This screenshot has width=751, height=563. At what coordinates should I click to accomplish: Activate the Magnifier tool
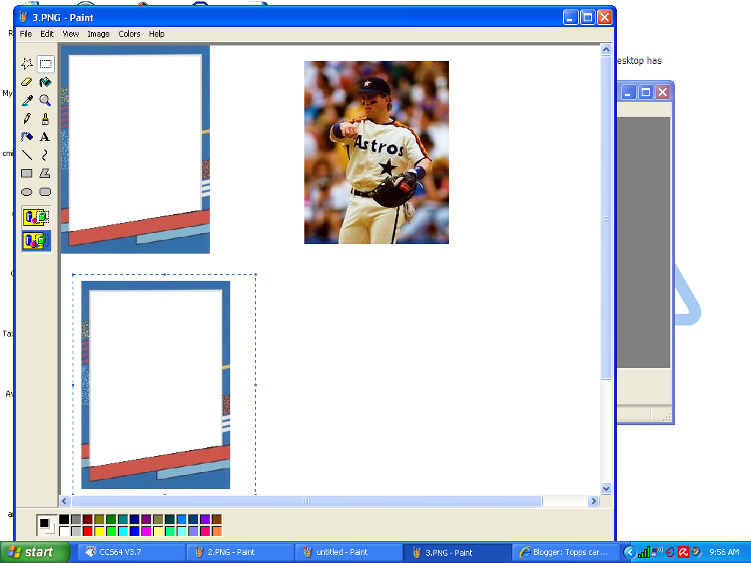45,100
